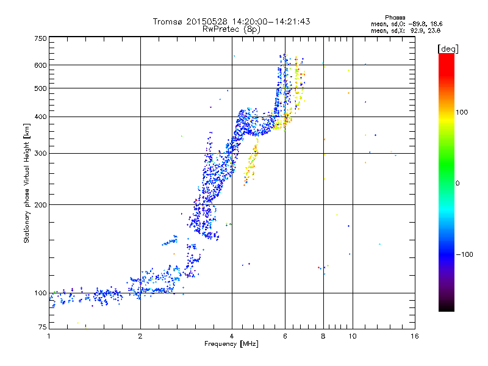488x366 pixels.
Task: Click the colorbar tick label "100" degrees
Action: (x=462, y=112)
